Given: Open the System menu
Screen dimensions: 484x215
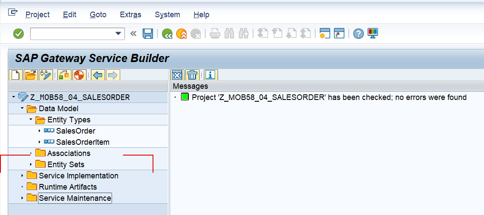Looking at the screenshot, I should 168,15.
